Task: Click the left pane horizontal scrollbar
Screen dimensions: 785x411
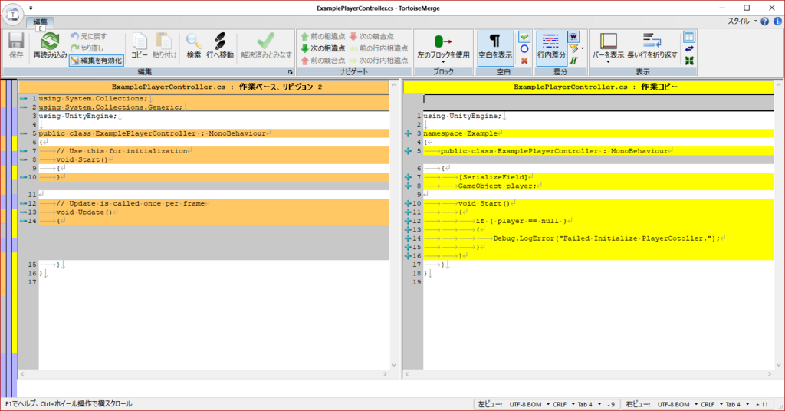Action: point(204,374)
